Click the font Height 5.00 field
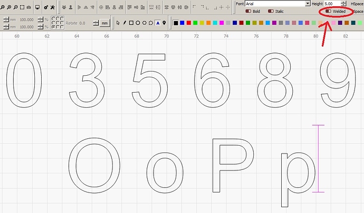Image resolution: width=364 pixels, height=213 pixels. tap(332, 4)
